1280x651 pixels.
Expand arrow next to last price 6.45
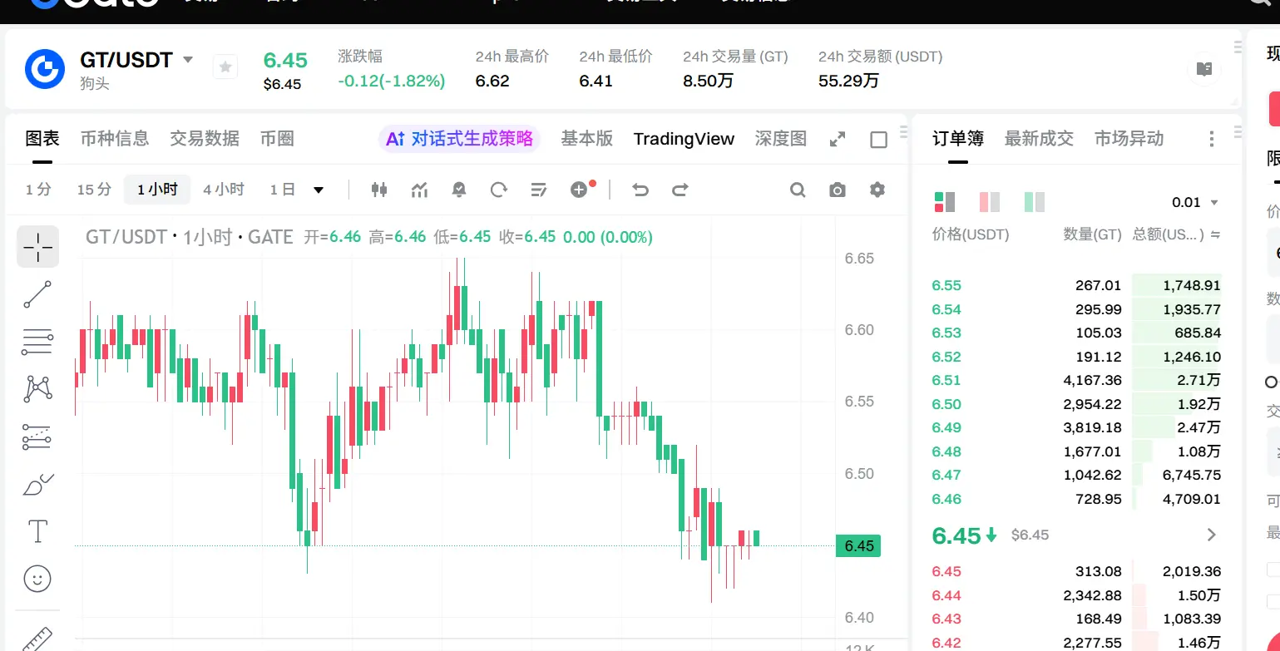pyautogui.click(x=1212, y=535)
